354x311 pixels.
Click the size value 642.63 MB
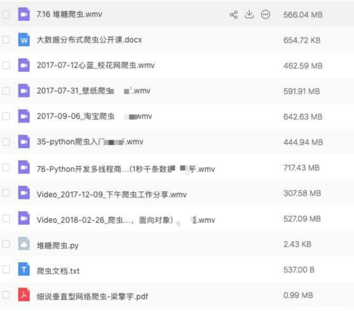pos(303,117)
